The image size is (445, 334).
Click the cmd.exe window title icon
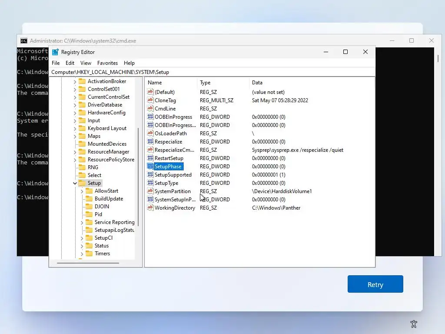coord(24,41)
